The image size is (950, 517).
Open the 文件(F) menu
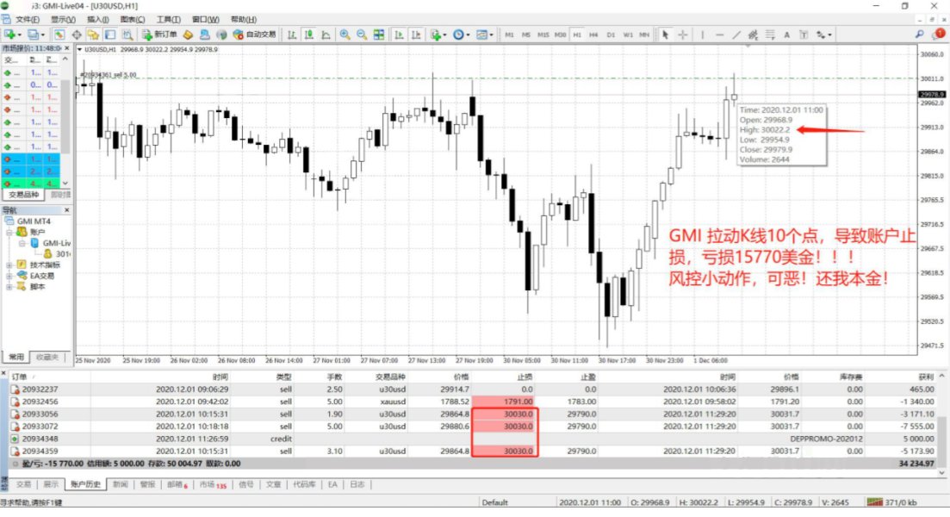coord(28,20)
